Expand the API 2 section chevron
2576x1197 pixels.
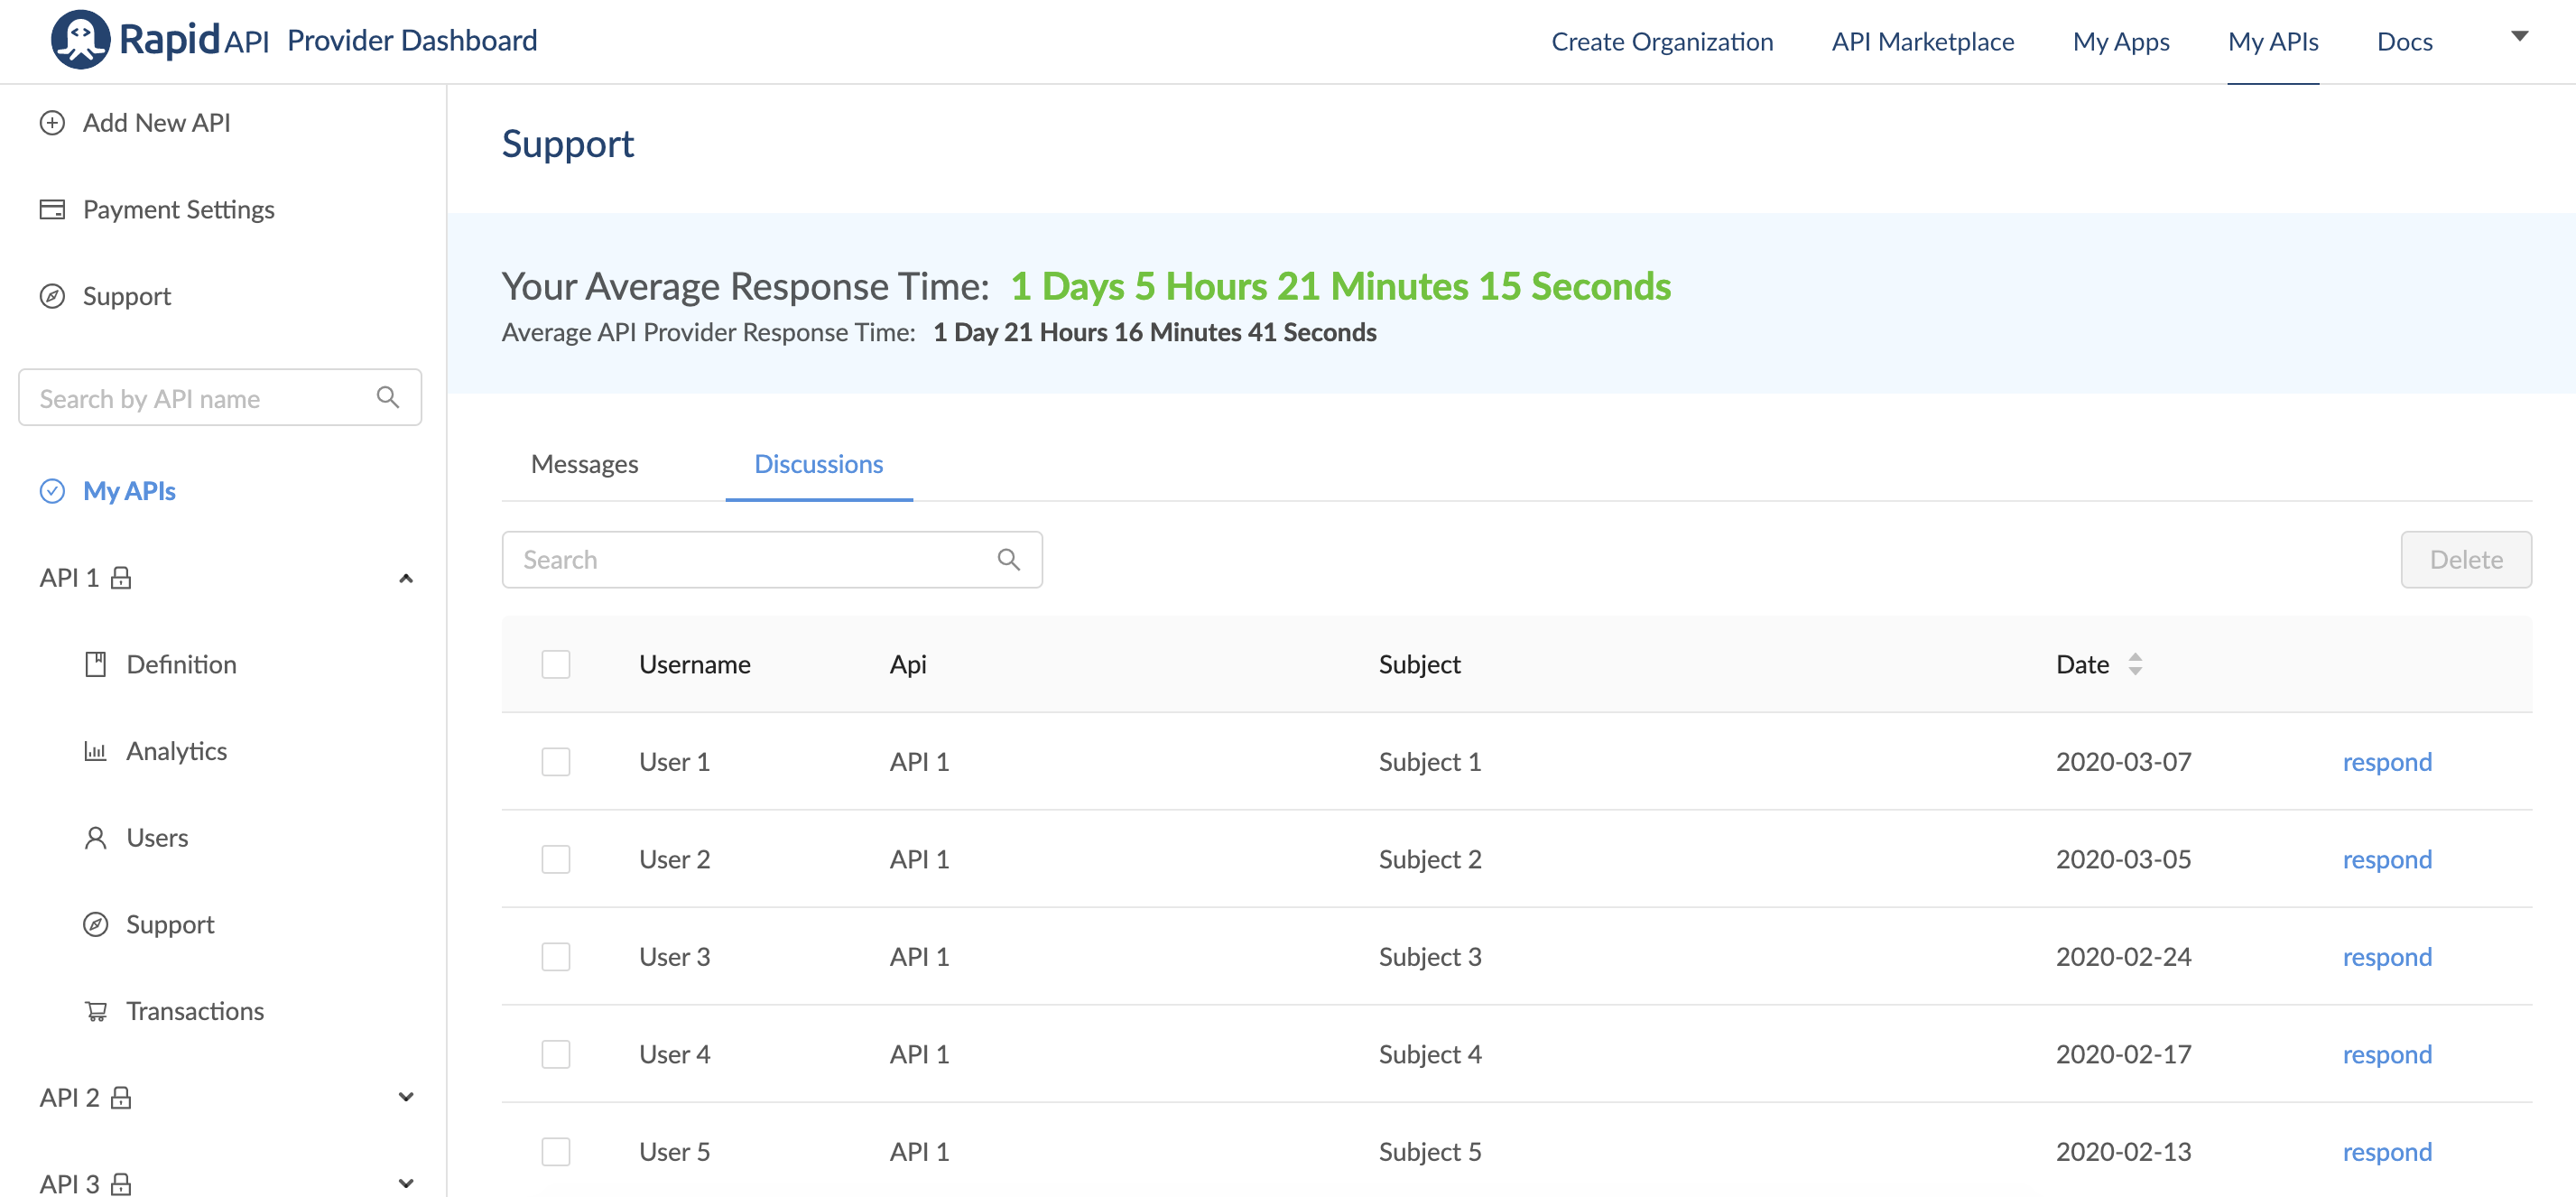406,1098
